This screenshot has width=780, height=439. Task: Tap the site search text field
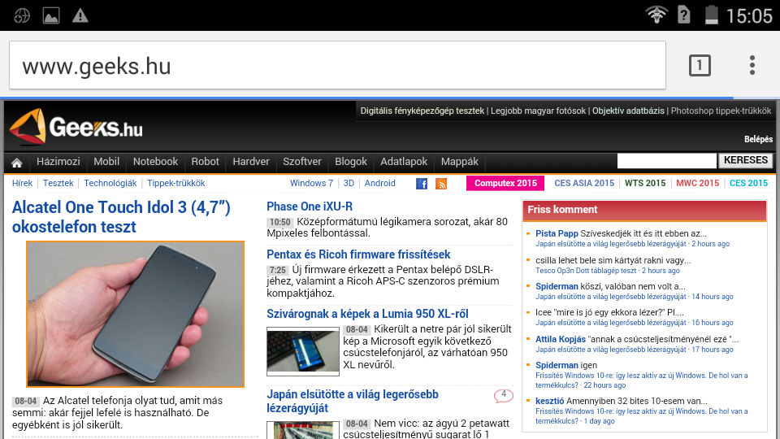pyautogui.click(x=666, y=161)
